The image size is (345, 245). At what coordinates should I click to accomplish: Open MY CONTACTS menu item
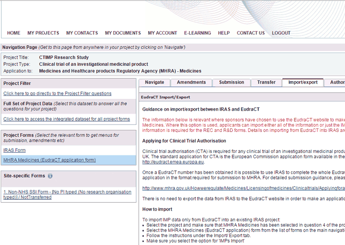(82, 33)
